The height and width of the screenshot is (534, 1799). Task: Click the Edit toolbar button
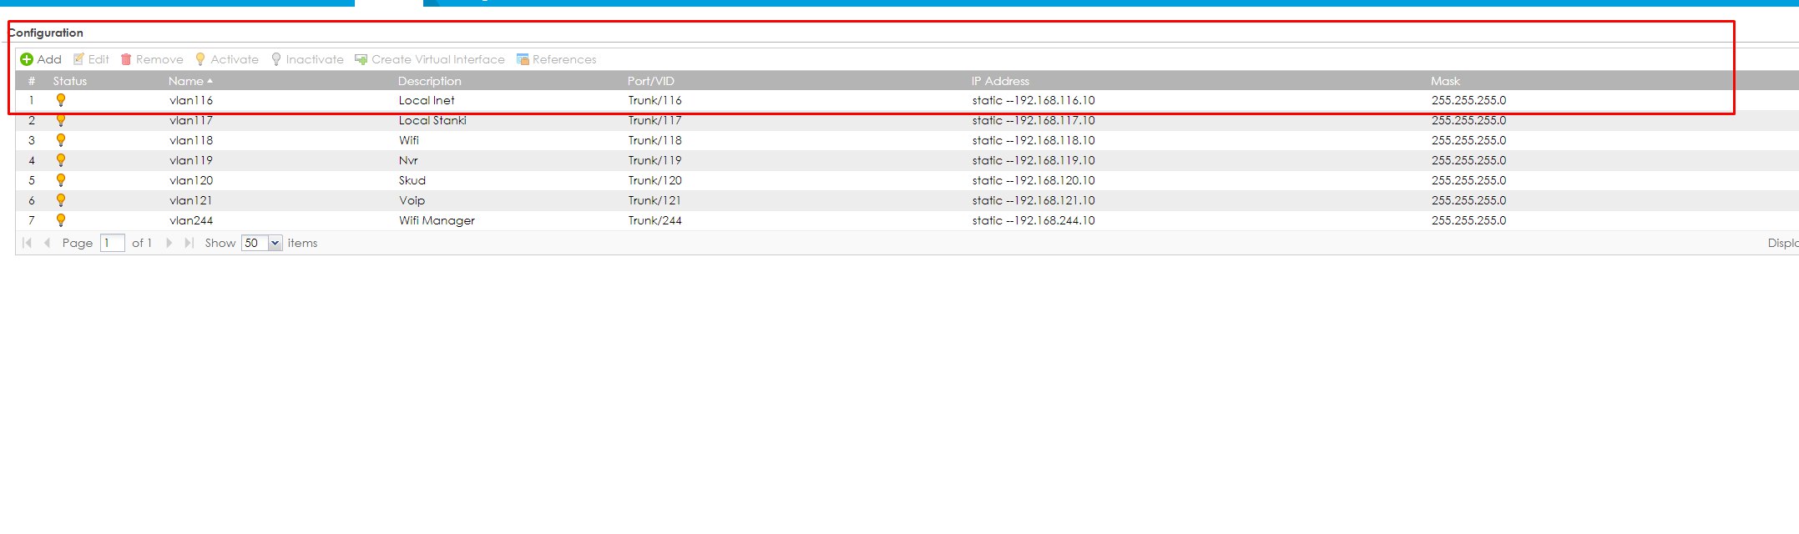tap(91, 59)
